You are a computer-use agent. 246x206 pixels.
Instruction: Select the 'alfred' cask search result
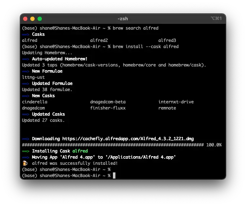click(30, 40)
